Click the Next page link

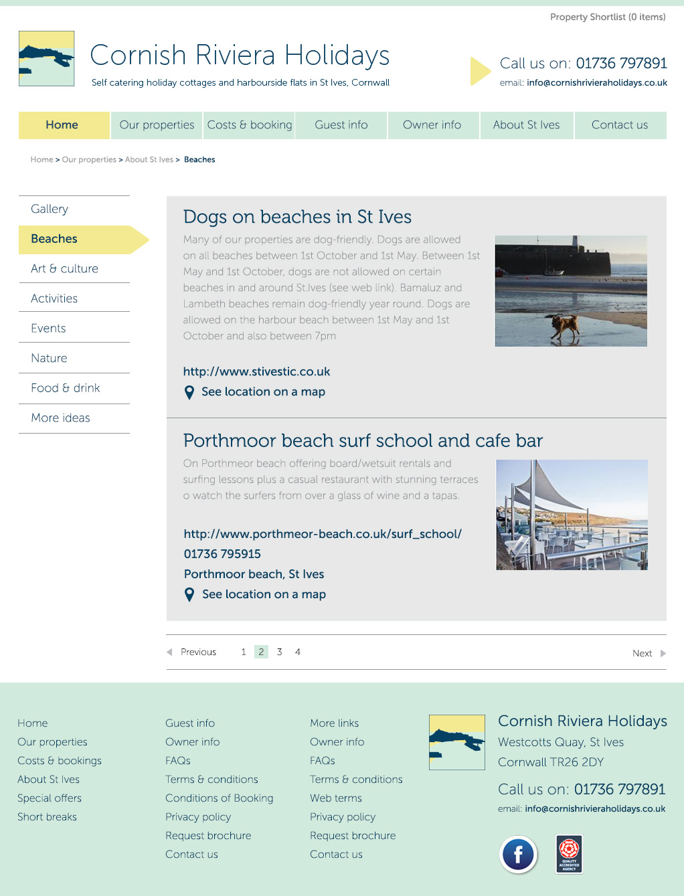642,653
